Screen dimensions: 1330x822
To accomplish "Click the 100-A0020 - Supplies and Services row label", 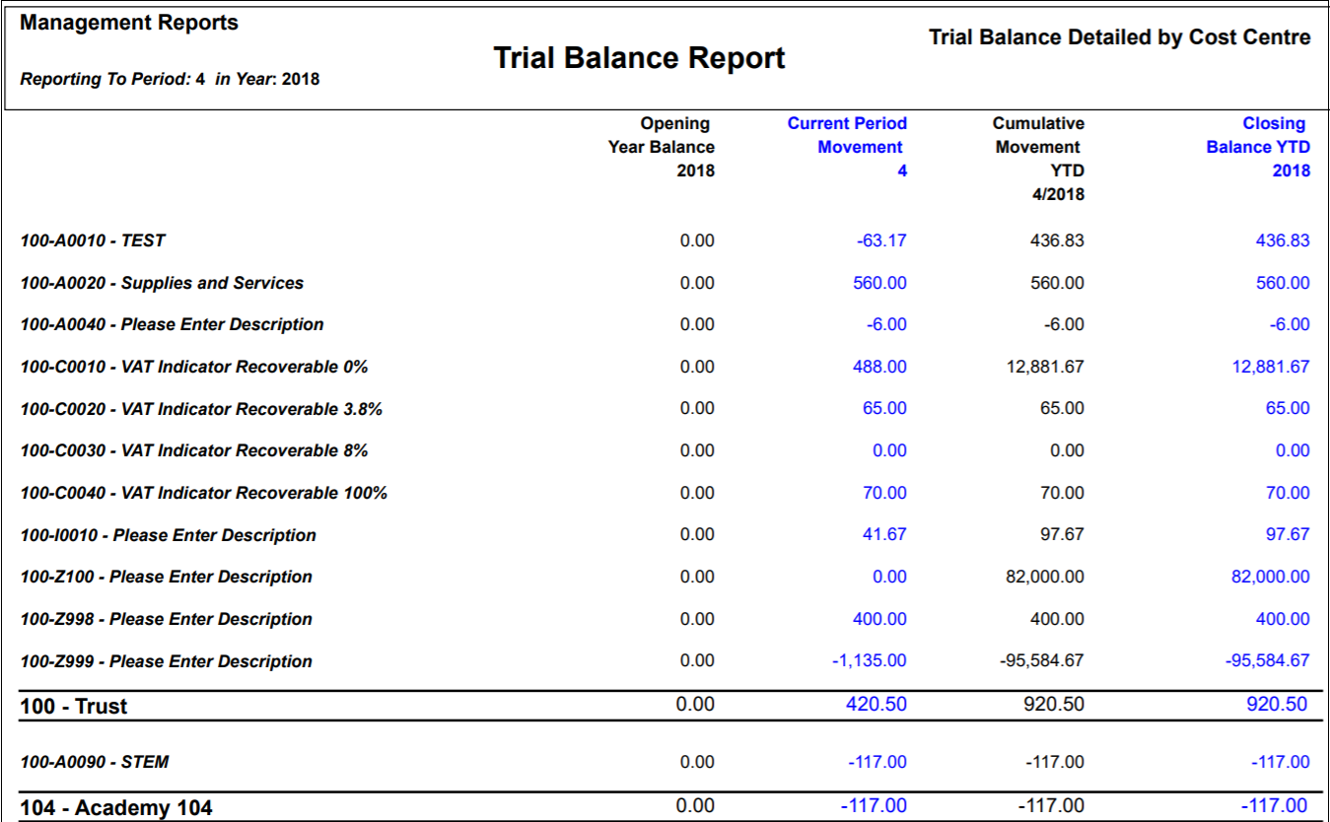I will coord(162,283).
